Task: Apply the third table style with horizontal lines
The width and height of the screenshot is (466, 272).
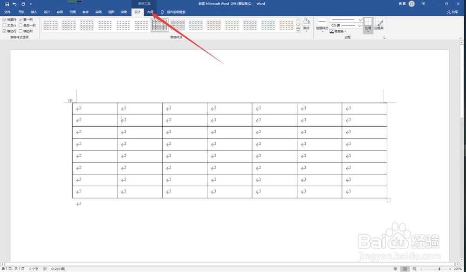Action: [x=87, y=25]
